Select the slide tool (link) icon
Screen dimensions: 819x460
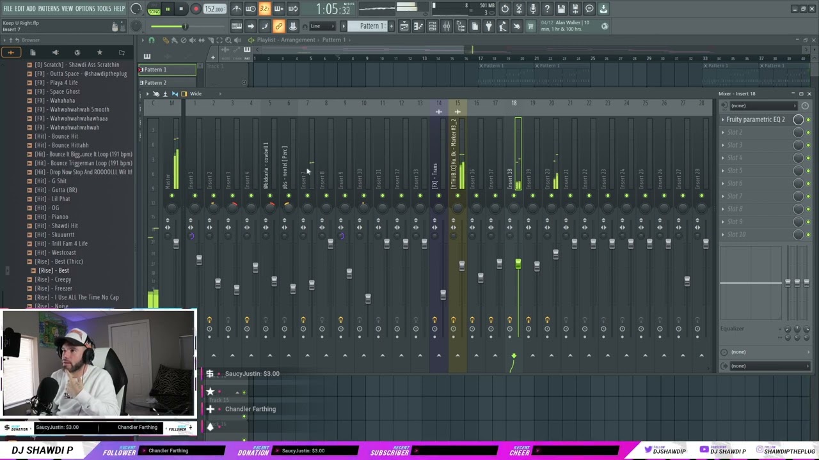(x=278, y=26)
